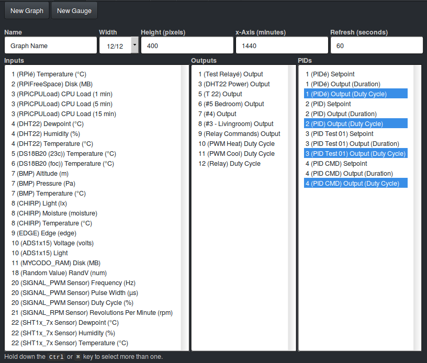Select '3 (PID Test 01) Output (Duration)'
Viewport: 427px width, 363px height.
pos(356,144)
